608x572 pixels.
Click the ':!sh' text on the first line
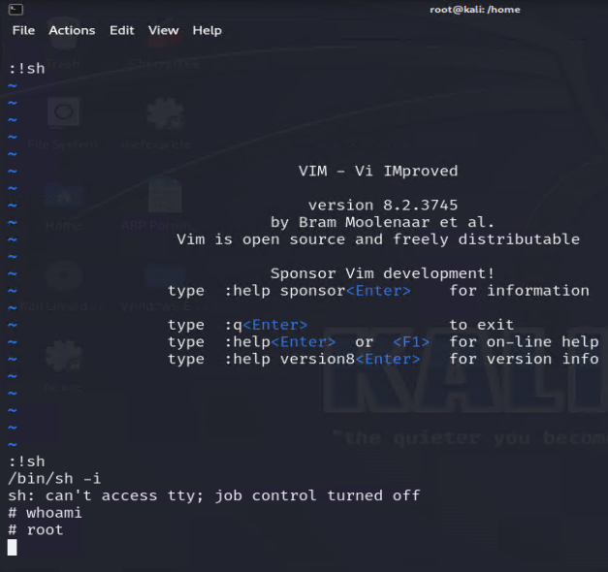coord(27,69)
